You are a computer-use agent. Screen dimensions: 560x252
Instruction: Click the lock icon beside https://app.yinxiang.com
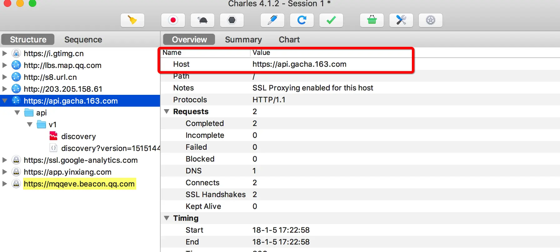coord(16,172)
